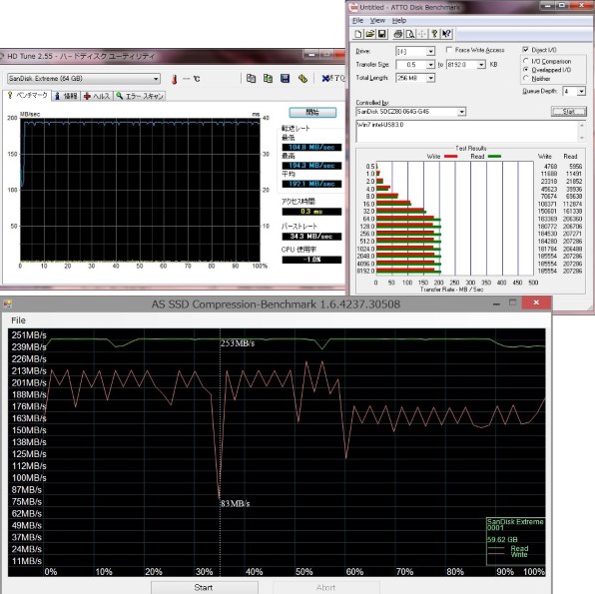Click the ATTO description text field

[x=467, y=132]
